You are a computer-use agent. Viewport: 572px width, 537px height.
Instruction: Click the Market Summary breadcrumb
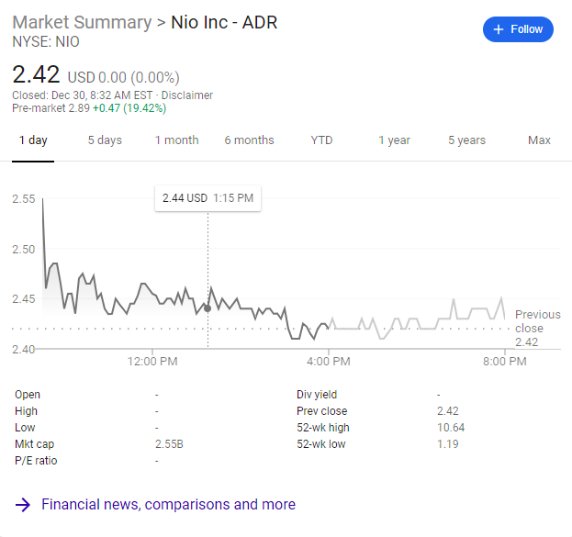click(x=82, y=22)
